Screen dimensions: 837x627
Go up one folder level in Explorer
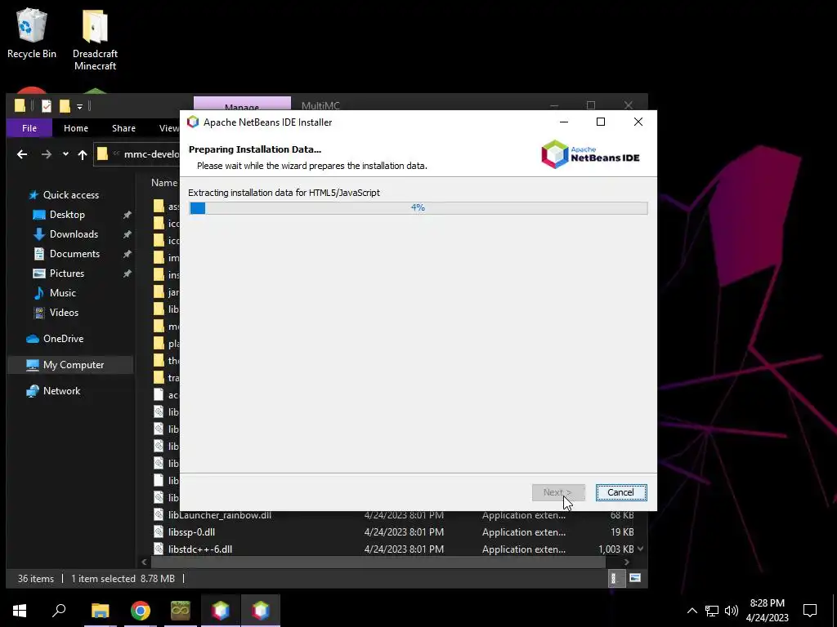[x=83, y=154]
